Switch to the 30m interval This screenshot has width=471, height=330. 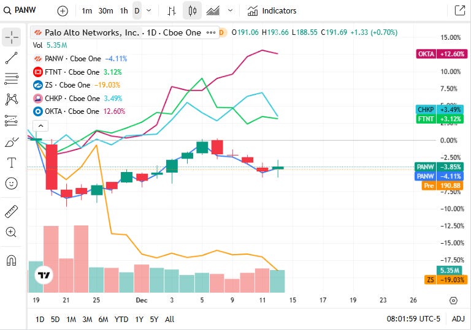[105, 11]
